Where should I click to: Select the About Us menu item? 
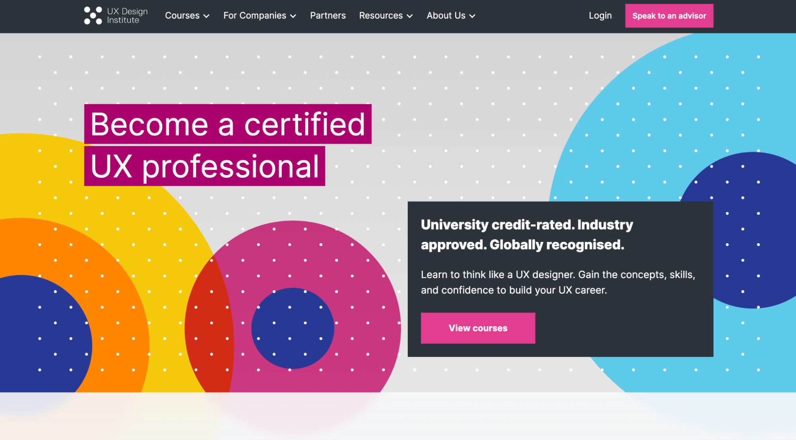point(446,16)
